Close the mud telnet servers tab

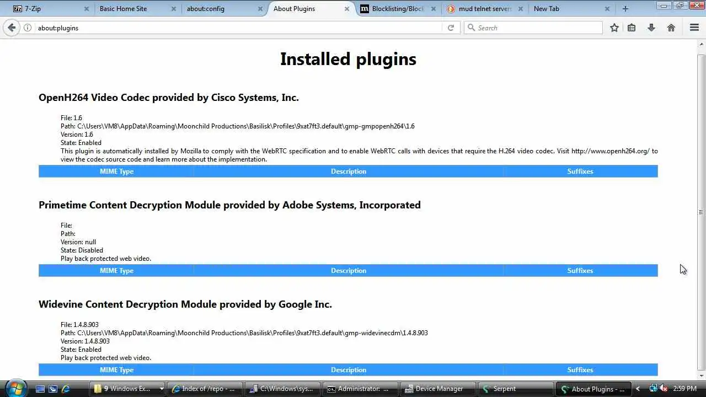click(520, 9)
